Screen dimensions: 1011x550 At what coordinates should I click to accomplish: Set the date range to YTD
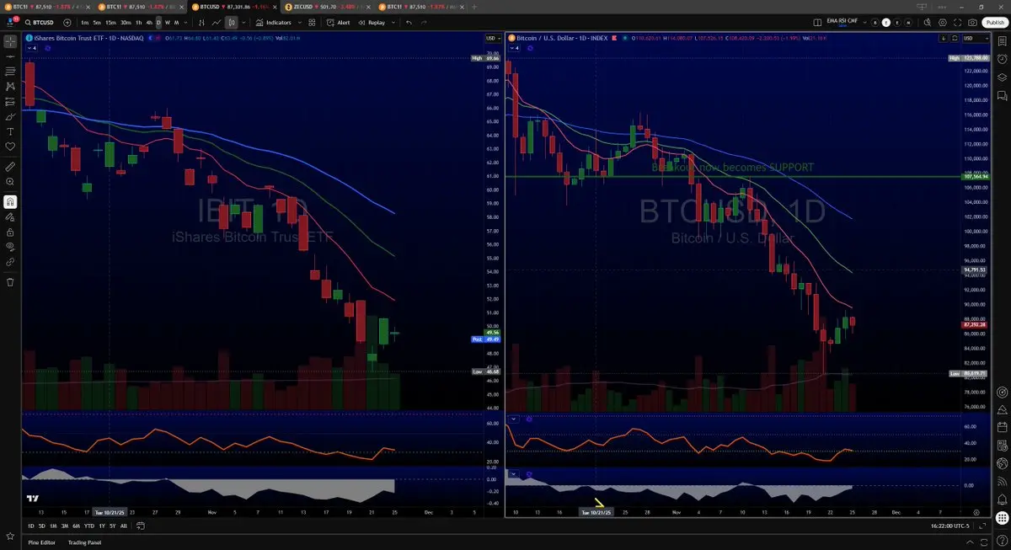pyautogui.click(x=88, y=526)
